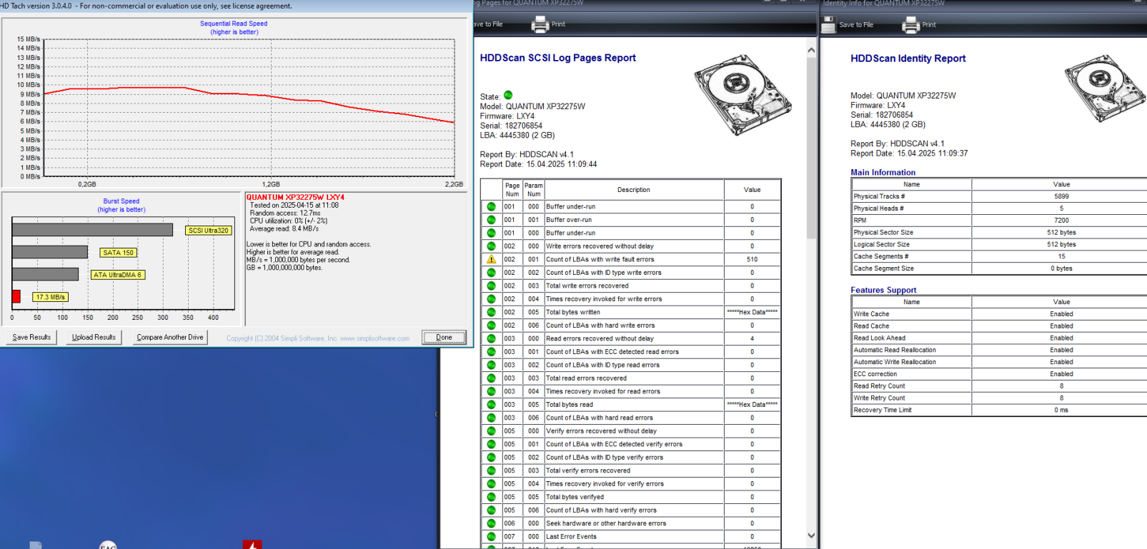Click the Hex Data value for Total bytes written
1147x549 pixels.
tap(752, 312)
